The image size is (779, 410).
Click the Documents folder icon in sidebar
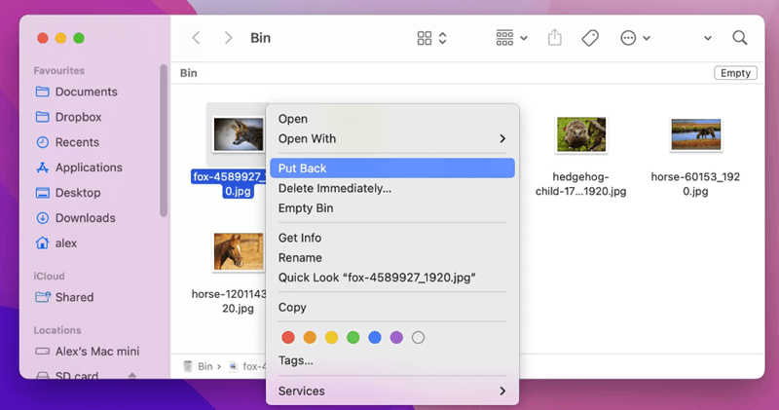click(x=43, y=92)
